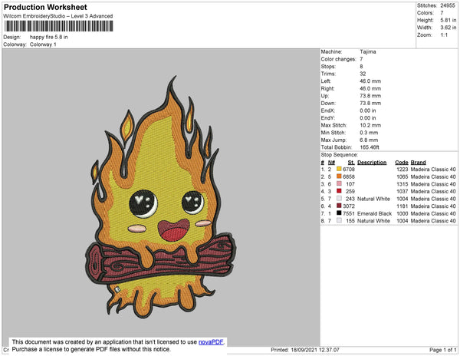Image resolution: width=460 pixels, height=356 pixels.
Task: Click the printed date 18/09/2021 12:37:07
Action: 315,350
